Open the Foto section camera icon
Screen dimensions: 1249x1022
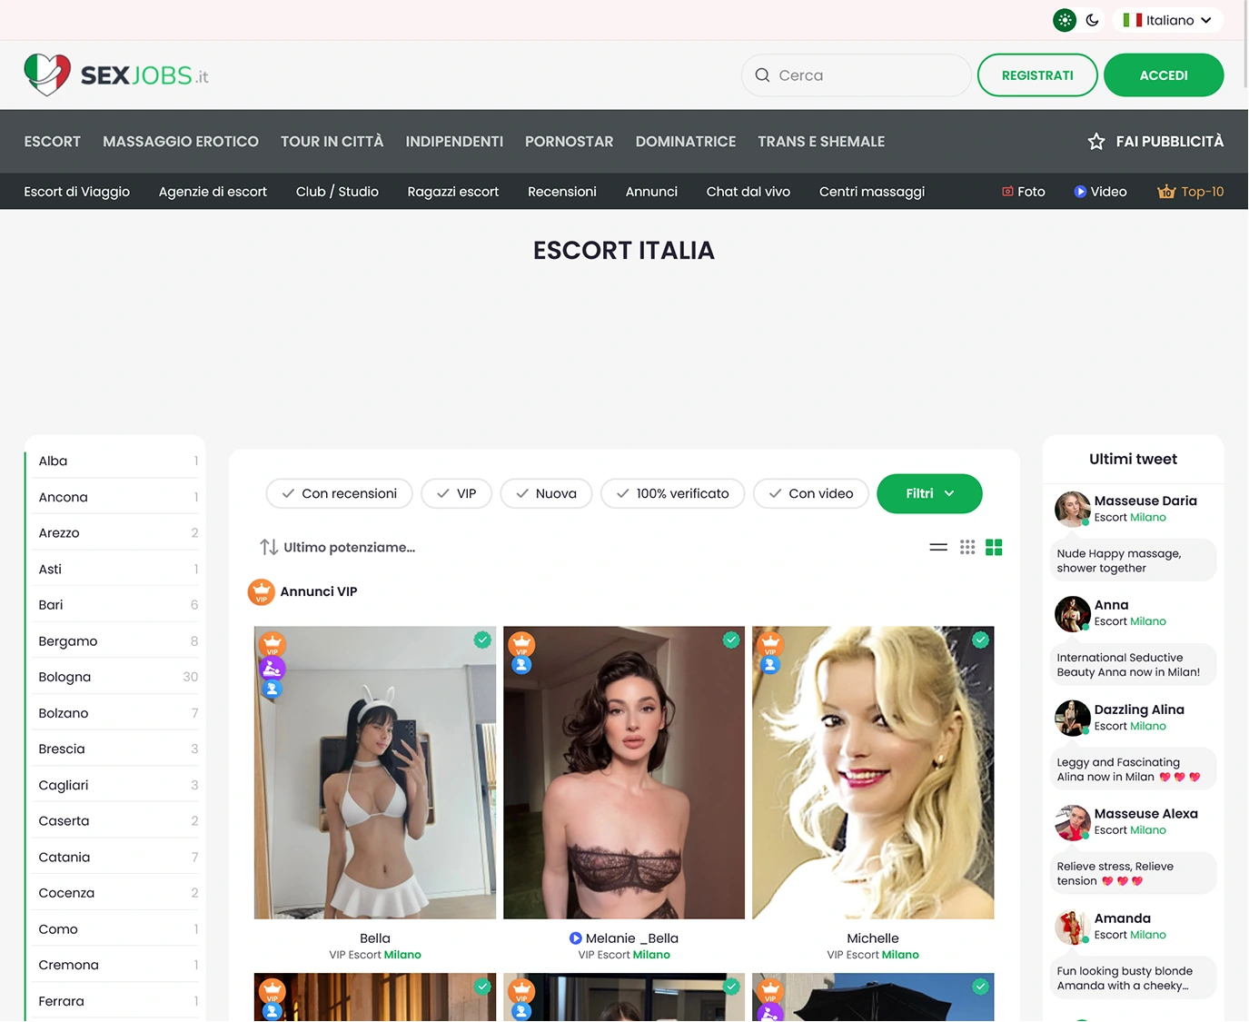1007,192
